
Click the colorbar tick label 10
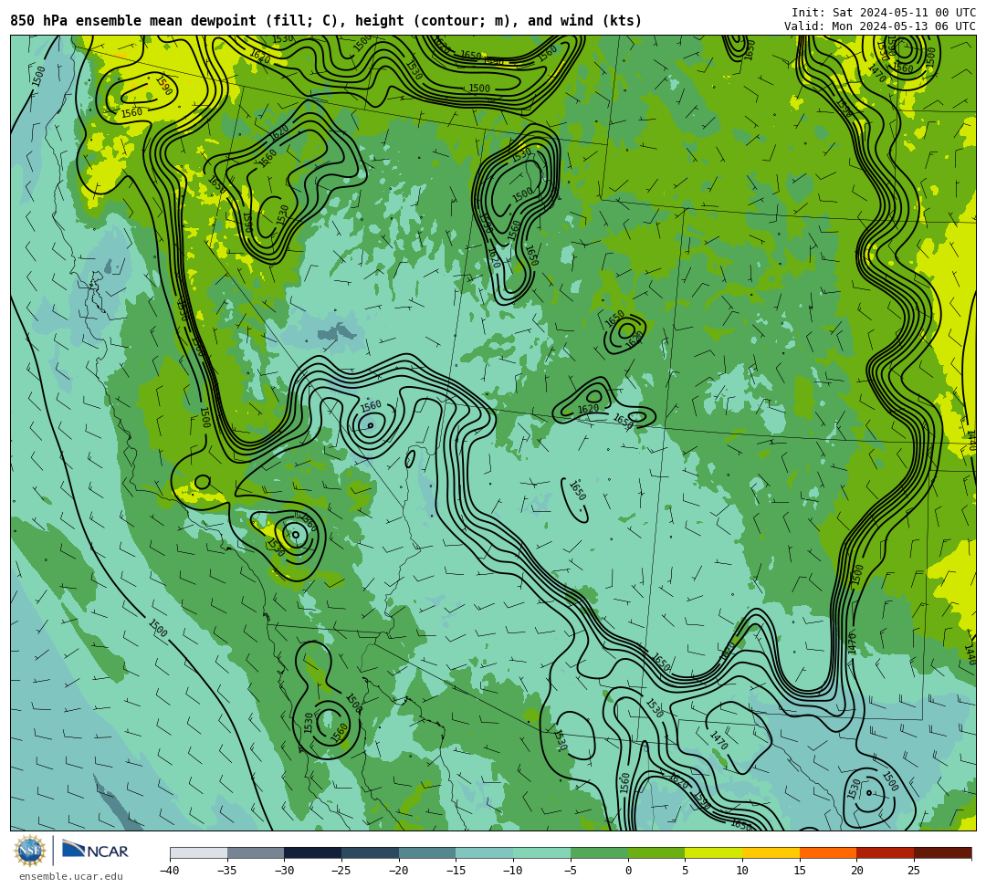pyautogui.click(x=742, y=871)
